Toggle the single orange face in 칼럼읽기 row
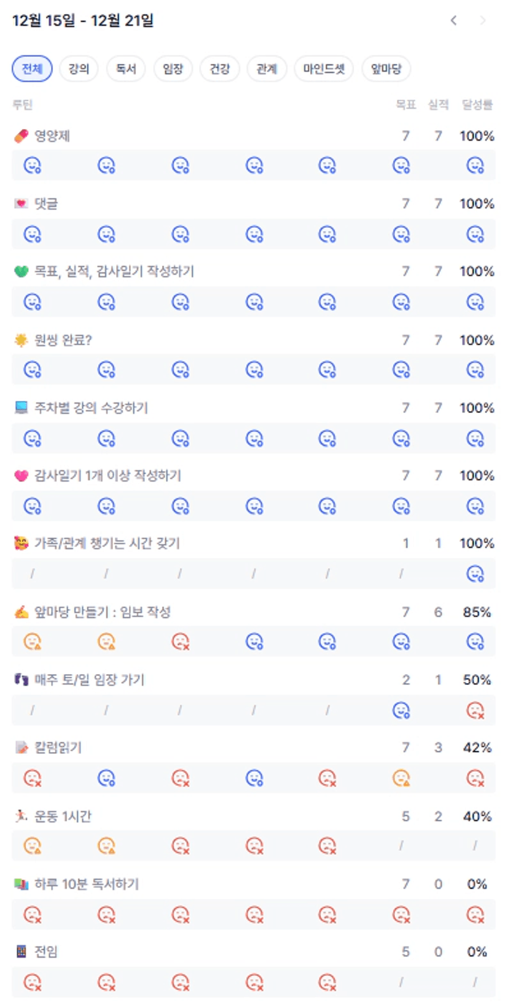The height and width of the screenshot is (1007, 508). click(x=401, y=778)
